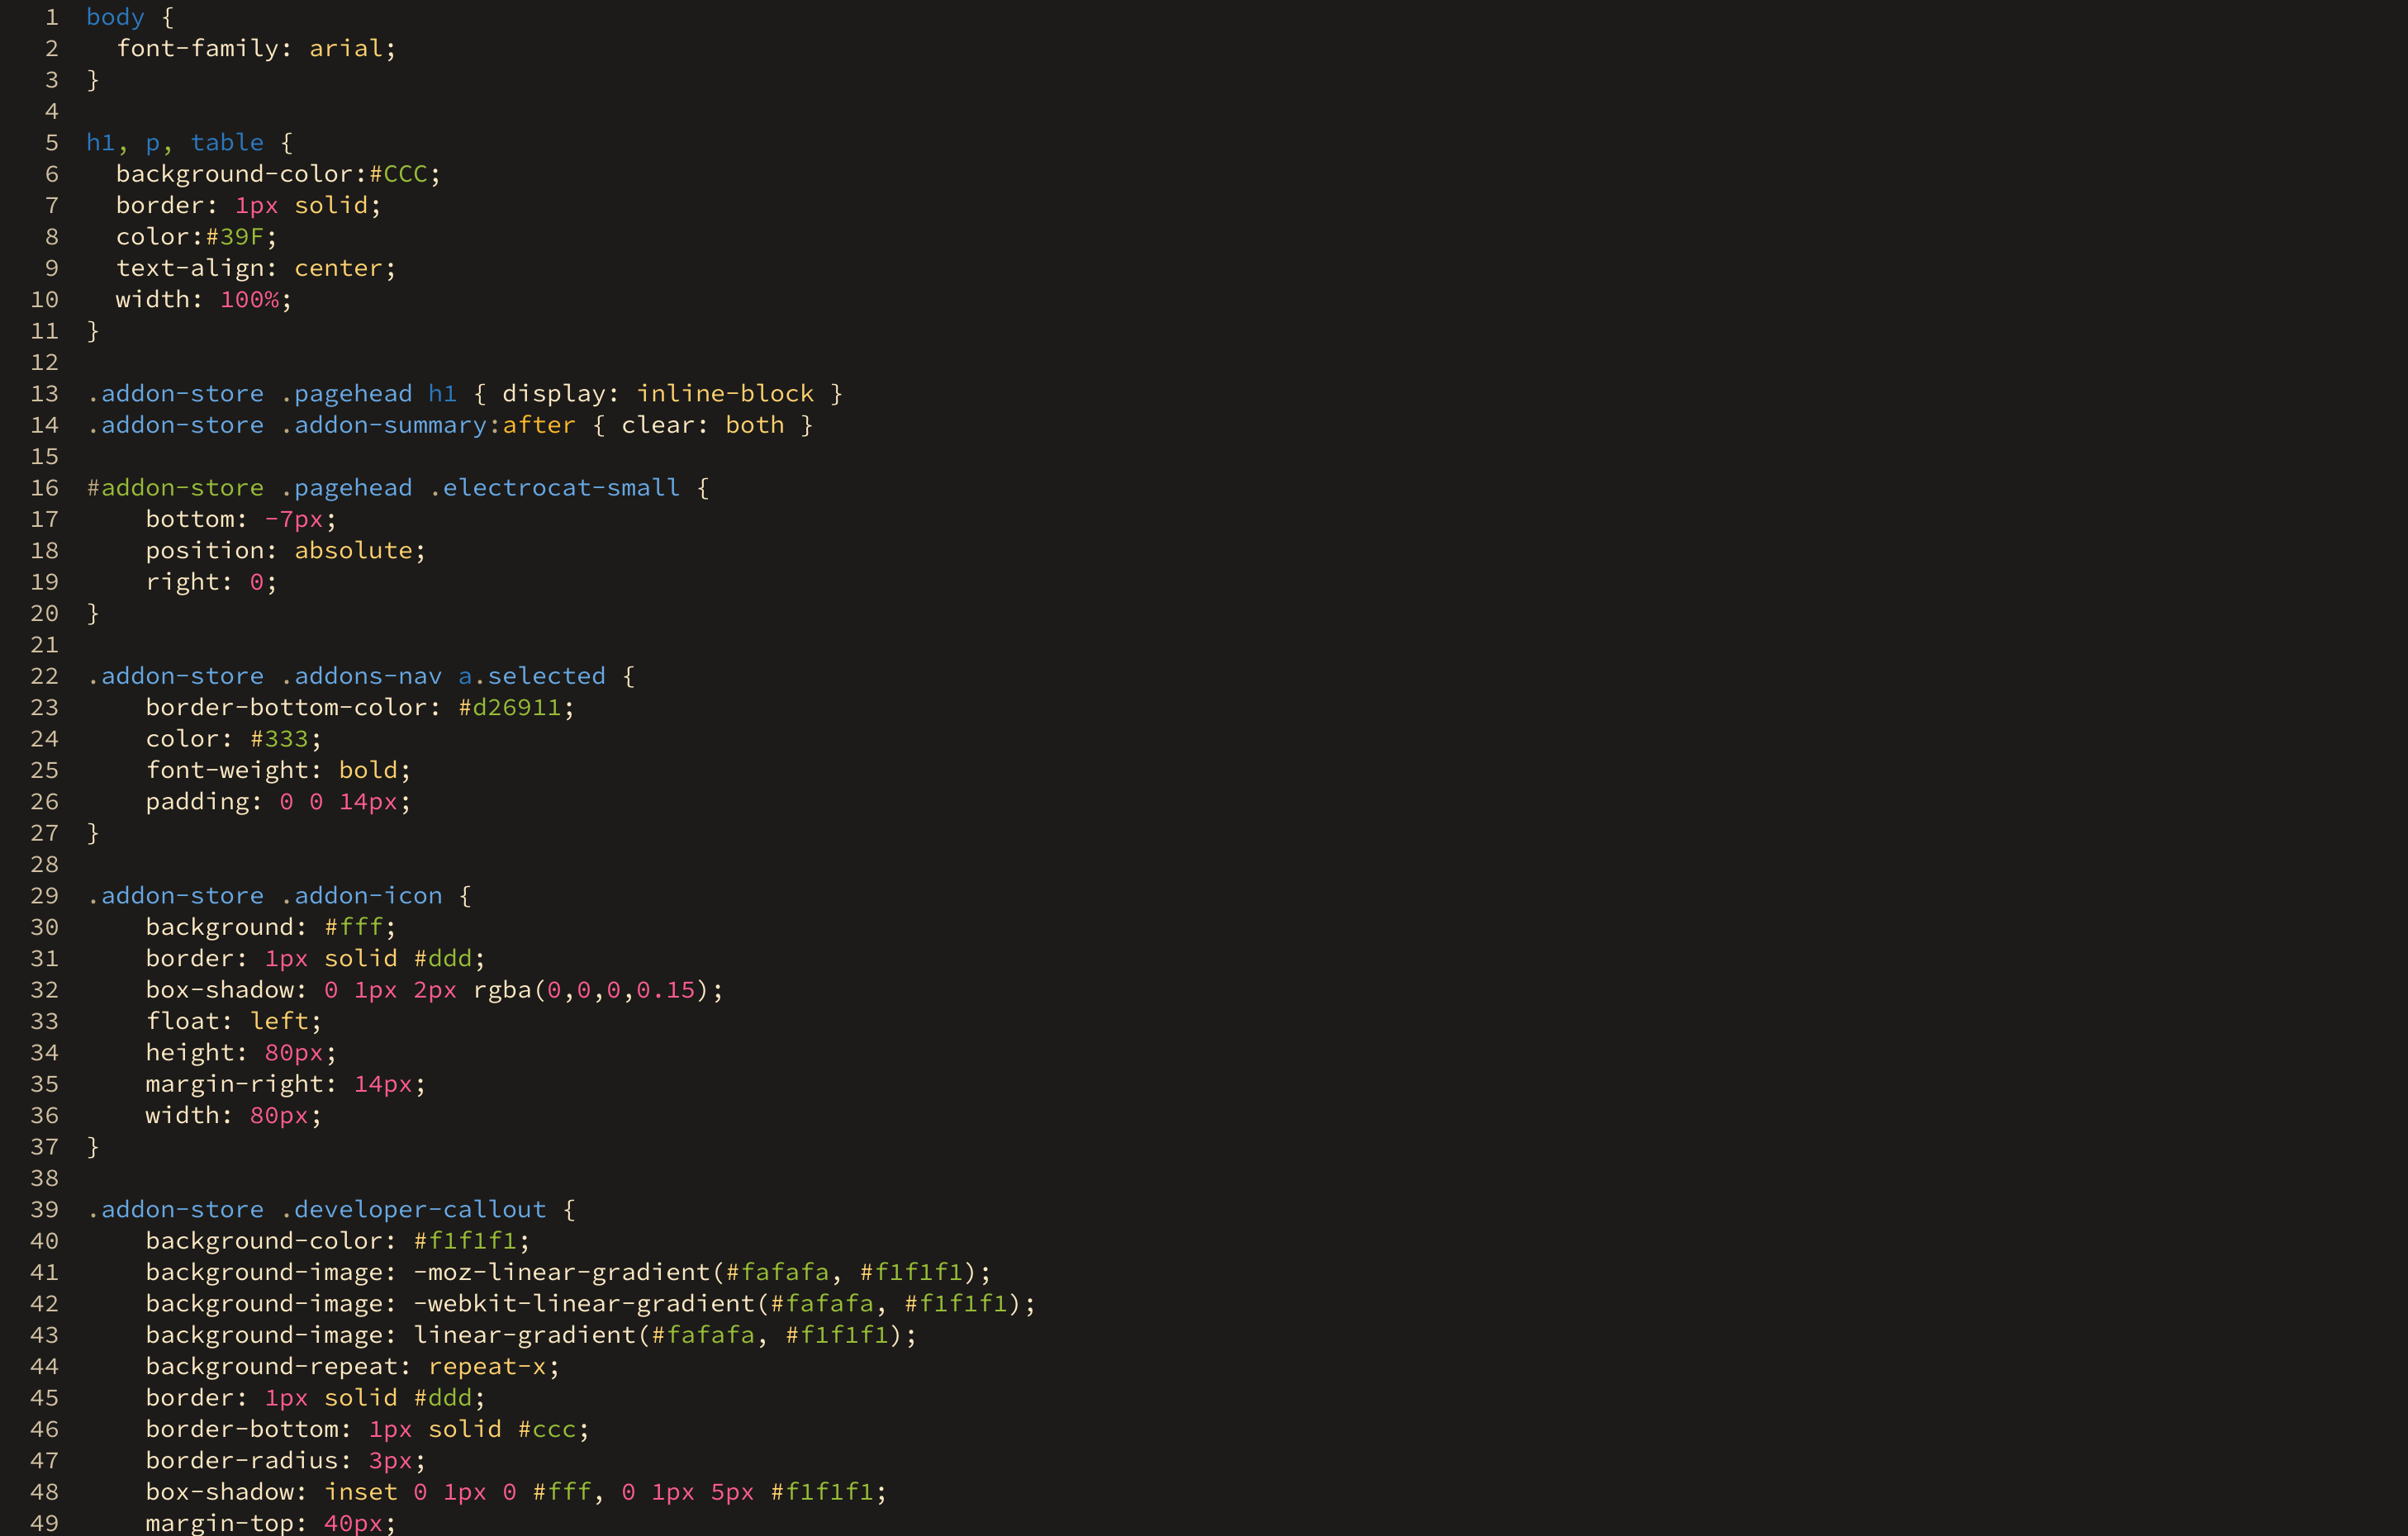The width and height of the screenshot is (2408, 1536).
Task: Click the 'table' selector on line 5
Action: [227, 143]
